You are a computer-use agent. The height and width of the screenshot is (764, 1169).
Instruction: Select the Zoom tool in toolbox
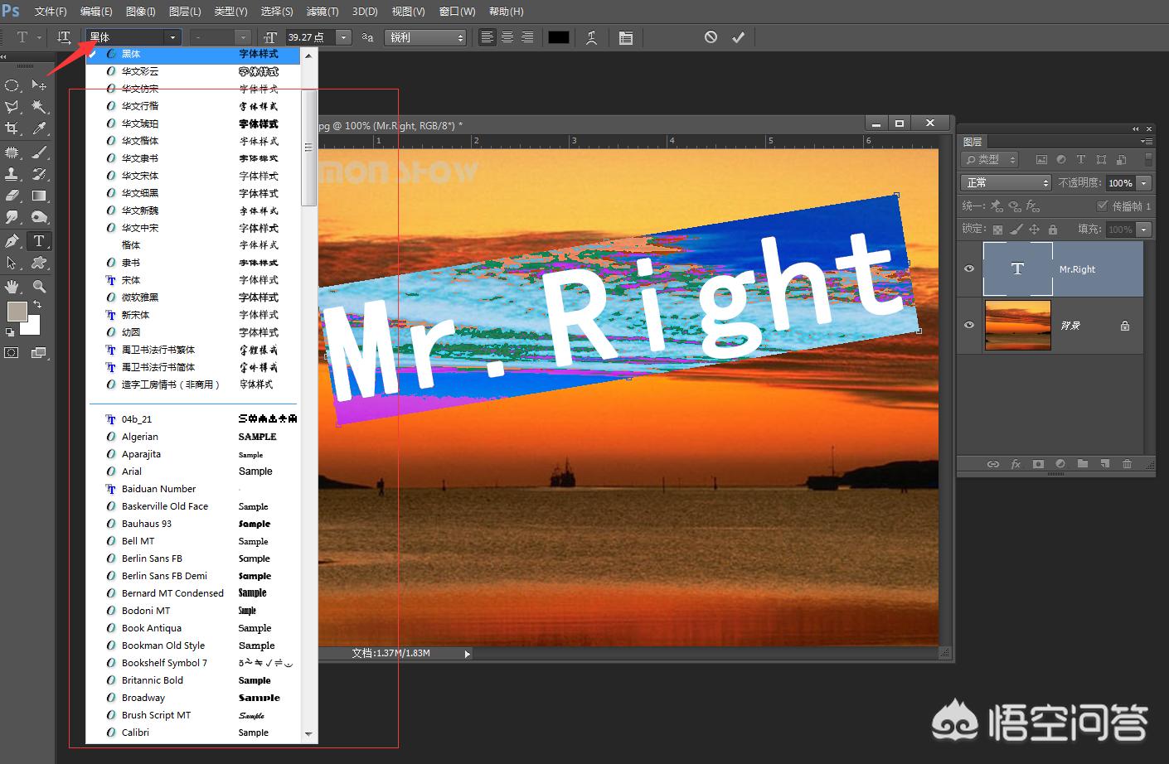coord(39,287)
